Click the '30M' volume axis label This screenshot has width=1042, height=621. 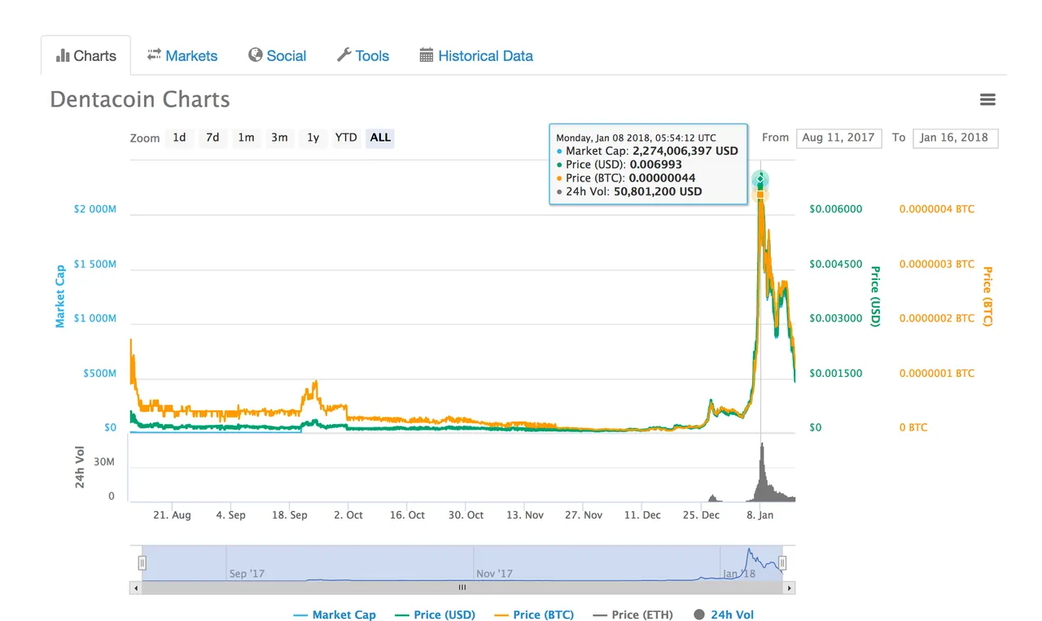point(104,461)
